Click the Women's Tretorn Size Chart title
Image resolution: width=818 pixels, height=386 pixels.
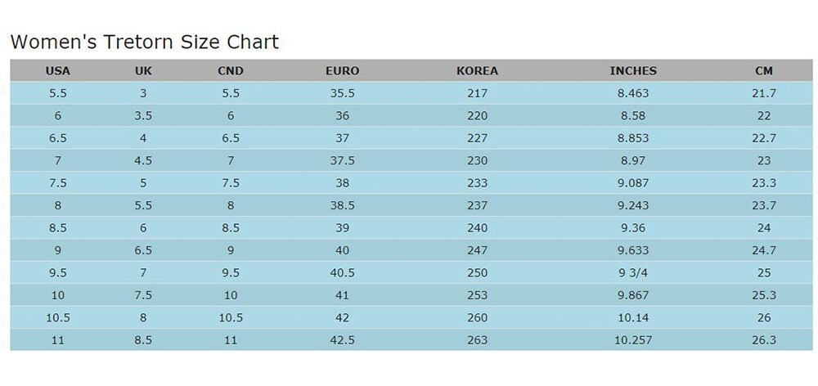(144, 42)
